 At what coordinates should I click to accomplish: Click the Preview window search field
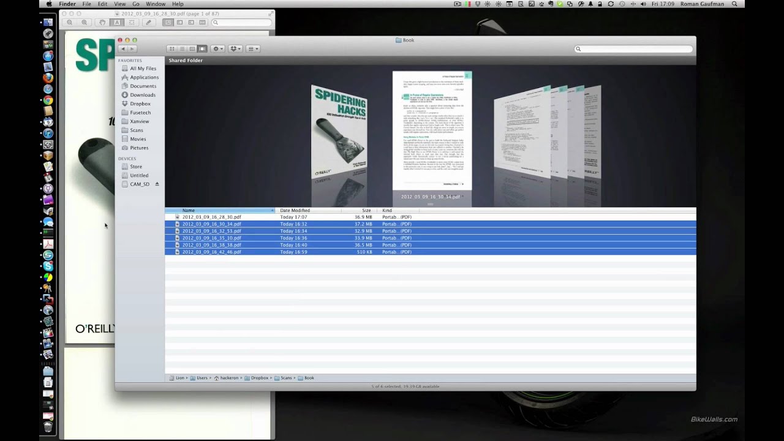tap(241, 23)
